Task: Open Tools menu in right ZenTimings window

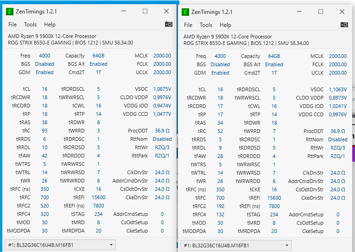Action: pyautogui.click(x=206, y=25)
